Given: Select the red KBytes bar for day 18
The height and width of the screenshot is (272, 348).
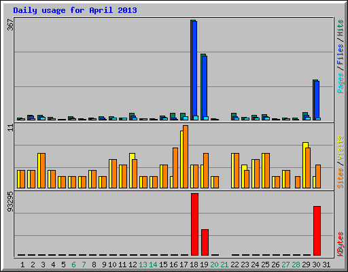Looking at the screenshot, I should pos(194,224).
